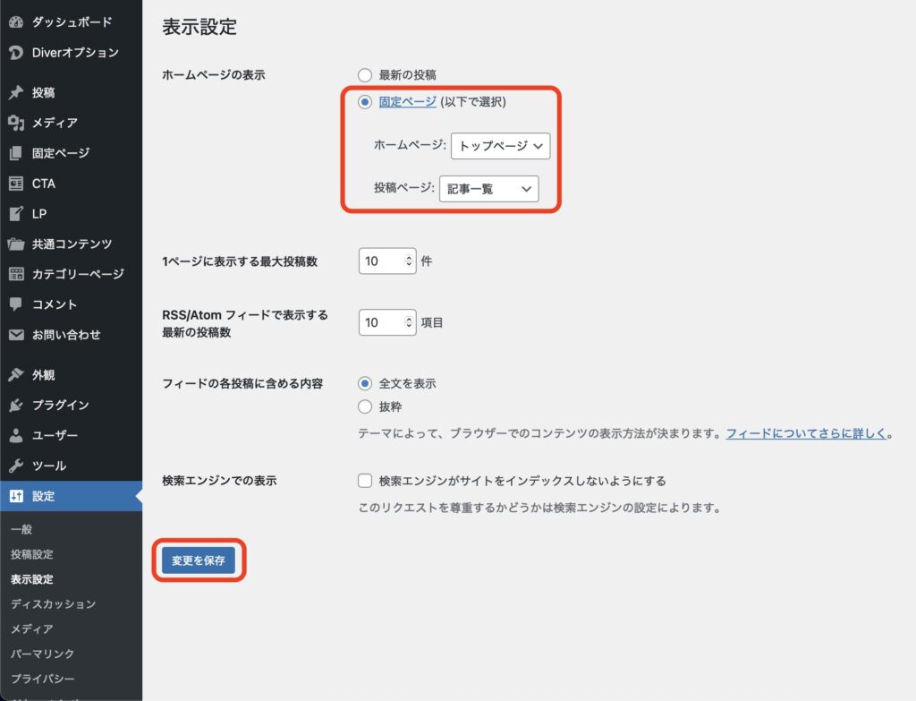This screenshot has width=916, height=701.
Task: Open media via the メディア icon
Action: coord(16,123)
